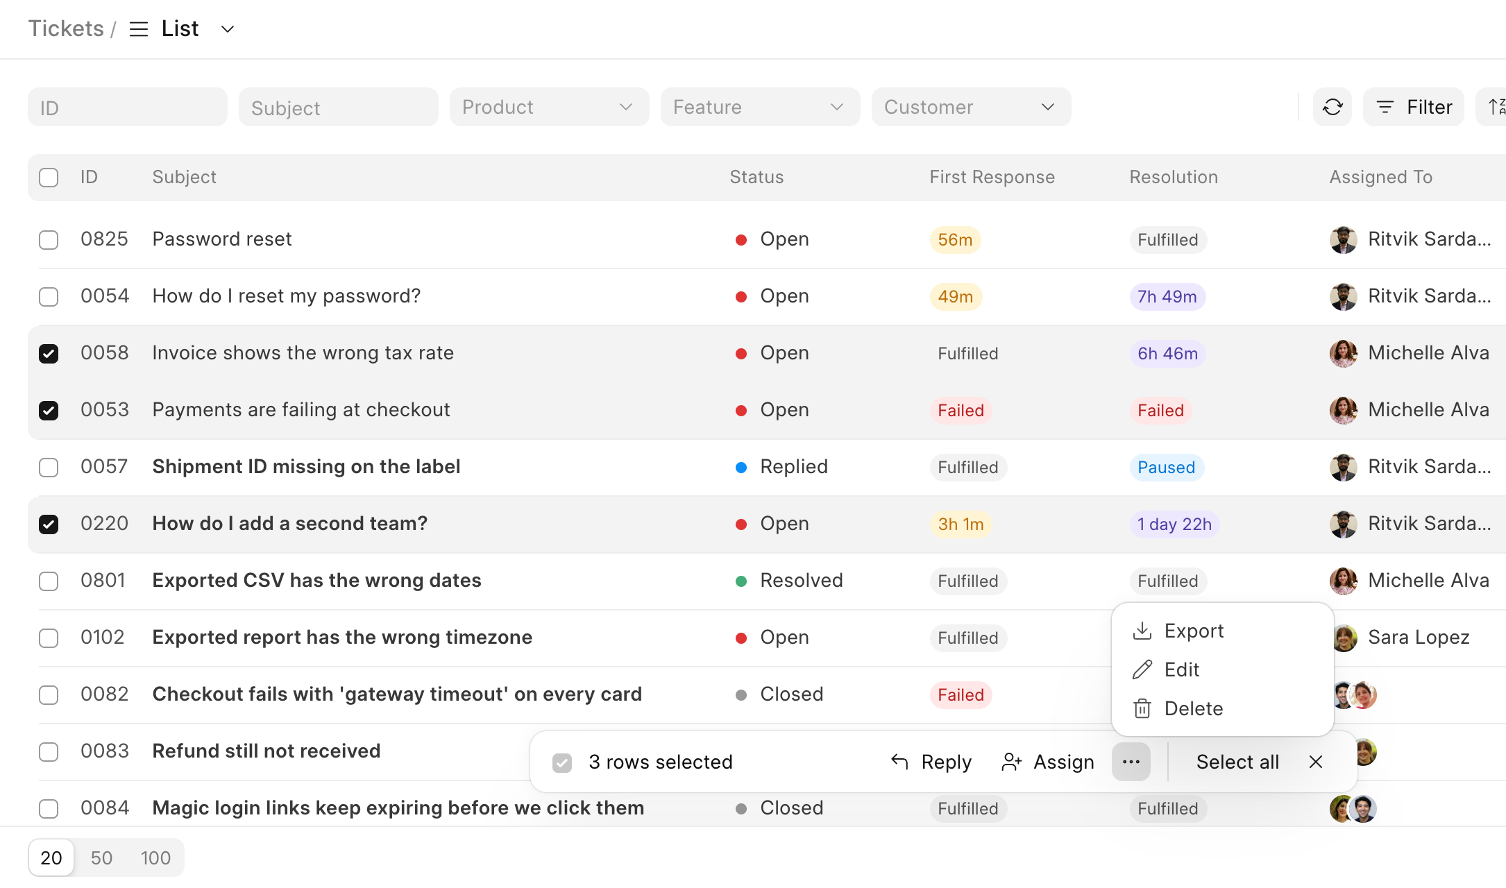Dismiss selection bar with X icon
This screenshot has height=888, width=1506.
coord(1315,762)
